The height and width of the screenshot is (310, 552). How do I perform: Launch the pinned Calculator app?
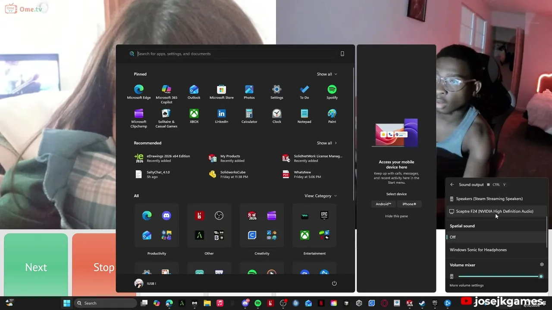(249, 116)
